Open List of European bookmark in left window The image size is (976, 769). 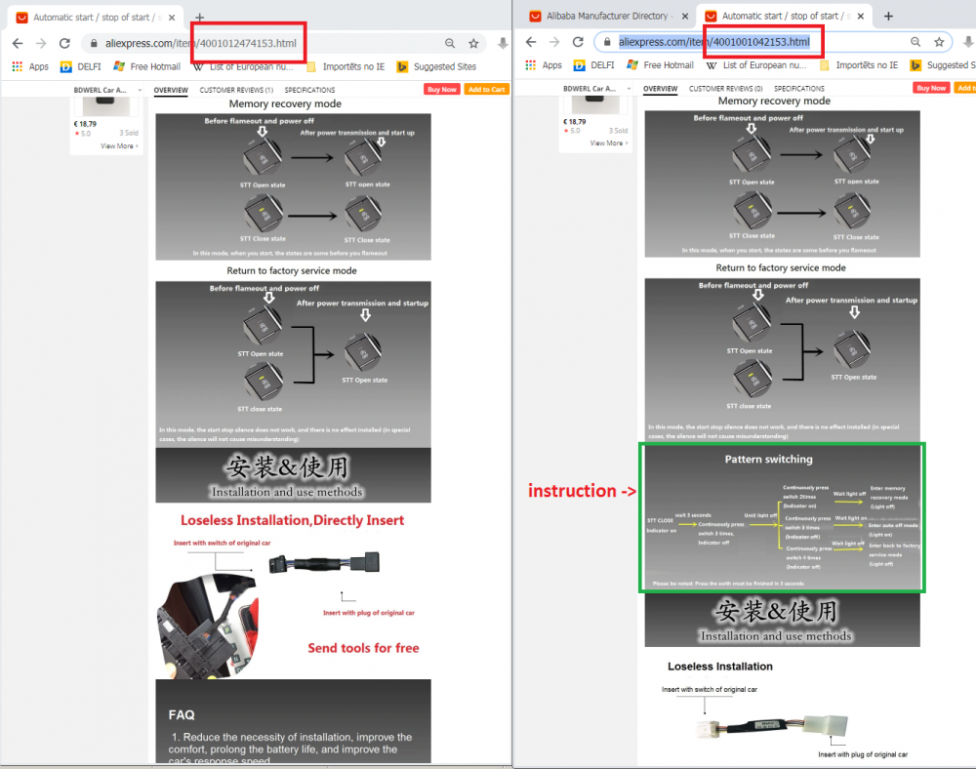click(x=243, y=66)
